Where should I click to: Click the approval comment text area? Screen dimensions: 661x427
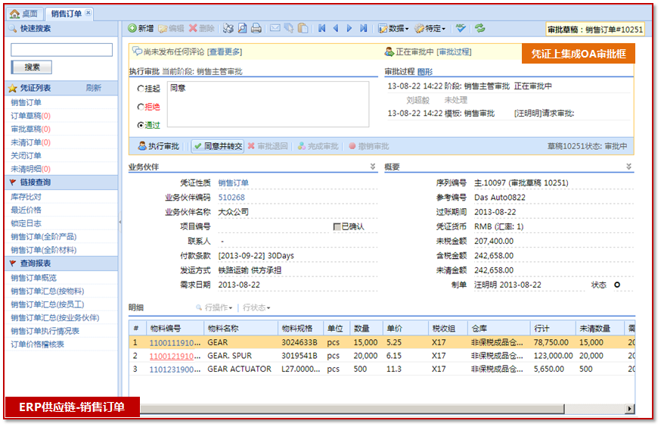click(x=268, y=104)
